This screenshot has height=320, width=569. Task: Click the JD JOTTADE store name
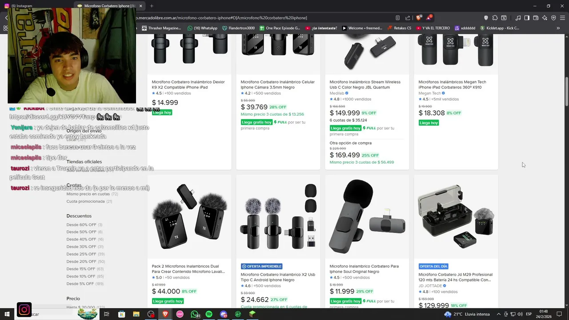pyautogui.click(x=433, y=286)
